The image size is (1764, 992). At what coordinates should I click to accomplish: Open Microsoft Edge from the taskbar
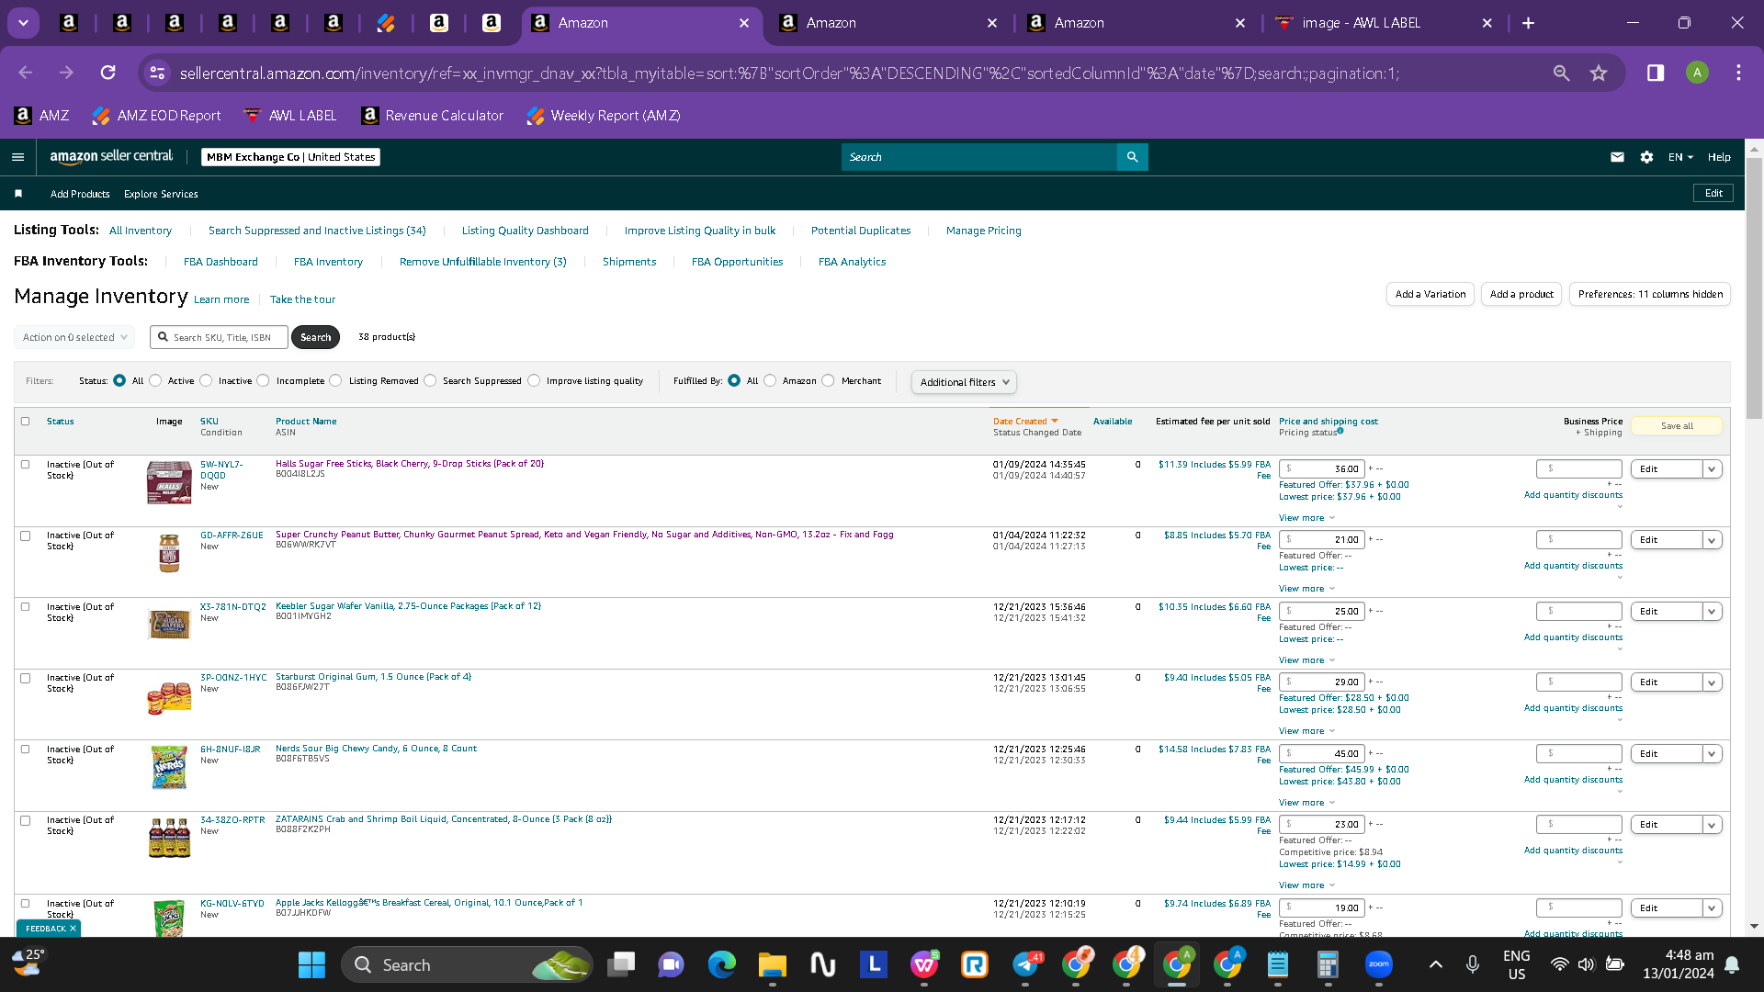[722, 964]
